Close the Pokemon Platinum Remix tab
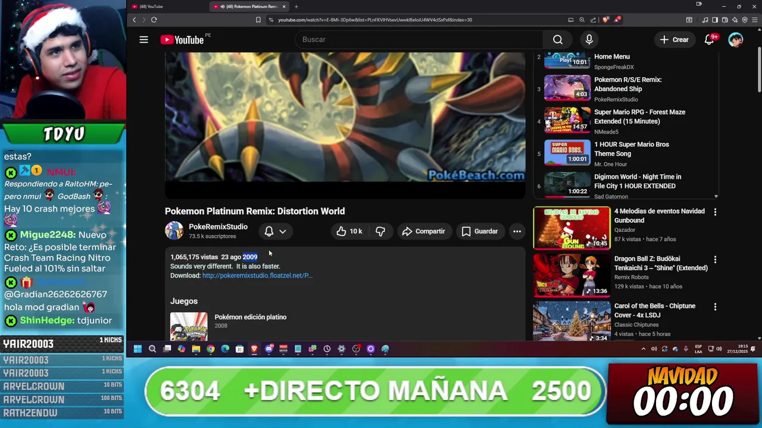This screenshot has height=428, width=762. [284, 7]
